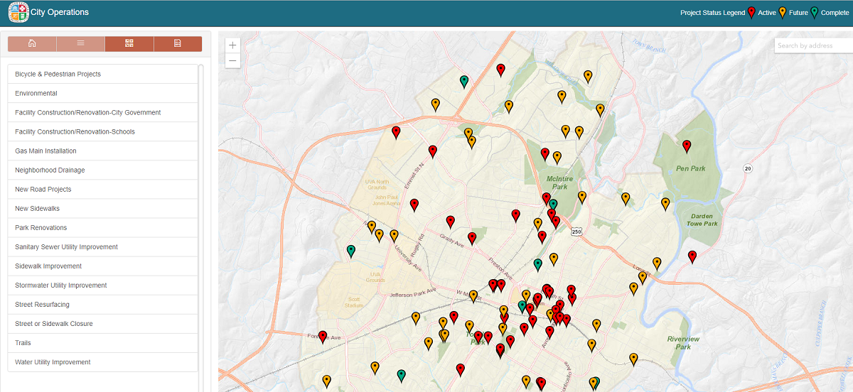The height and width of the screenshot is (392, 853).
Task: Zoom out on the map
Action: pyautogui.click(x=232, y=61)
